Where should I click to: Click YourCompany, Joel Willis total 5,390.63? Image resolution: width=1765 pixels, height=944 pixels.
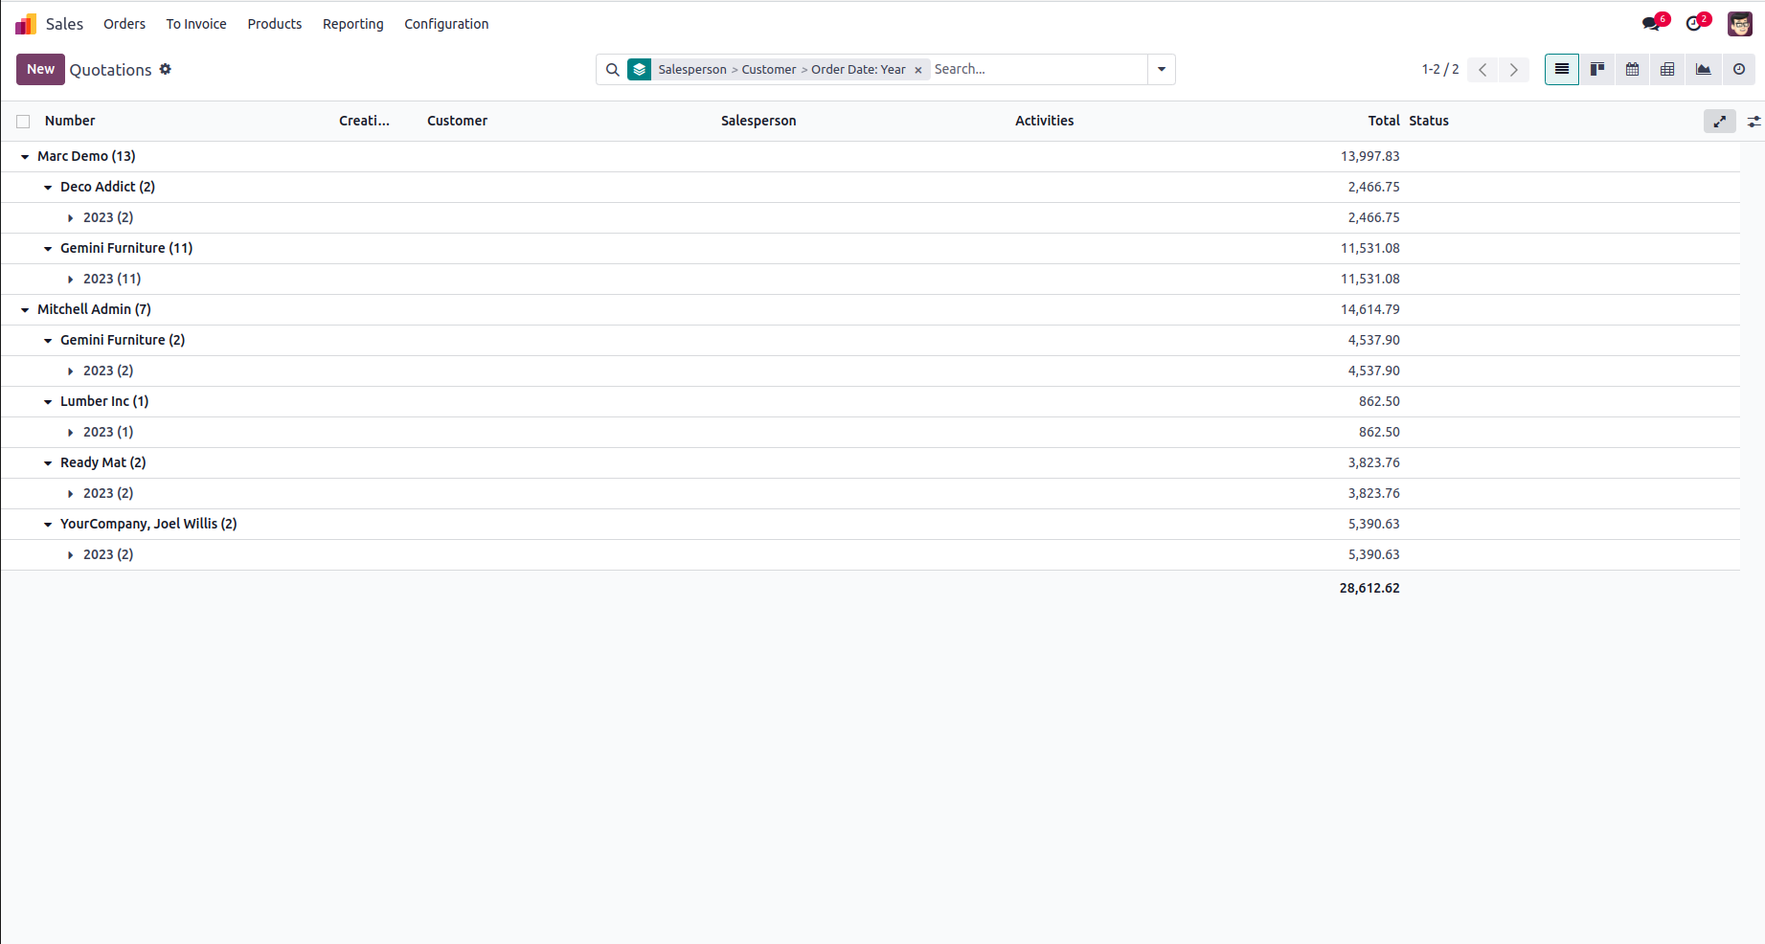(x=1373, y=524)
